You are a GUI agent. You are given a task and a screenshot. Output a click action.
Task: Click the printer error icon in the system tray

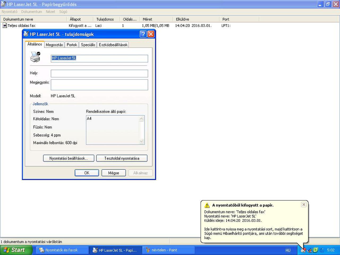tap(303, 250)
